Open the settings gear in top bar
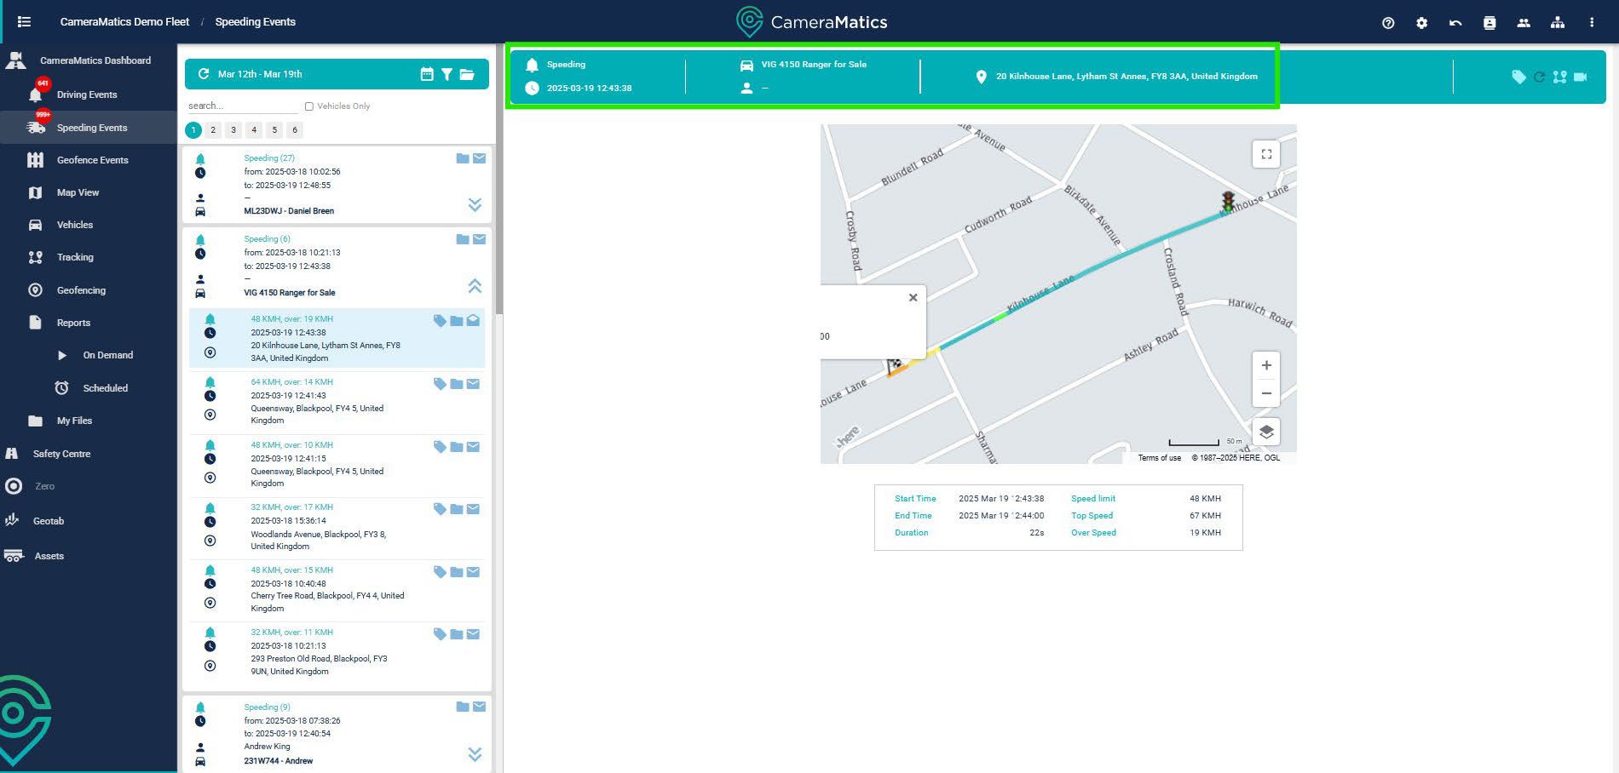This screenshot has height=773, width=1619. click(x=1421, y=23)
